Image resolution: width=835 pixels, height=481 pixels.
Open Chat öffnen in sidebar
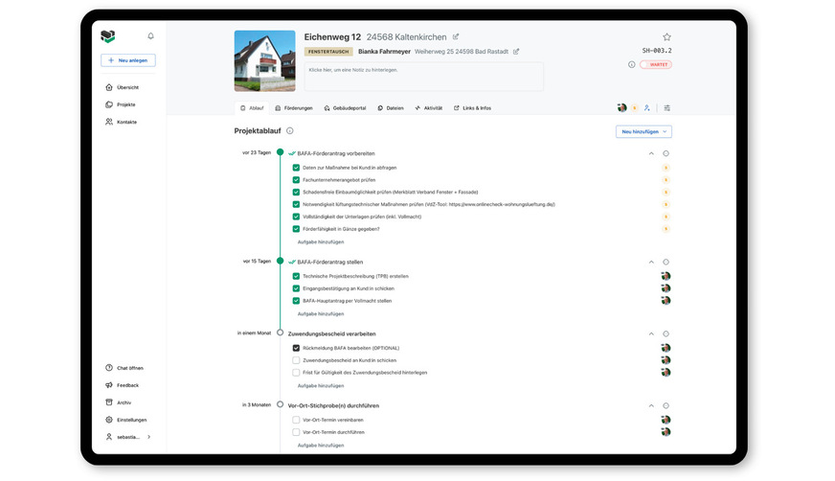pos(124,368)
